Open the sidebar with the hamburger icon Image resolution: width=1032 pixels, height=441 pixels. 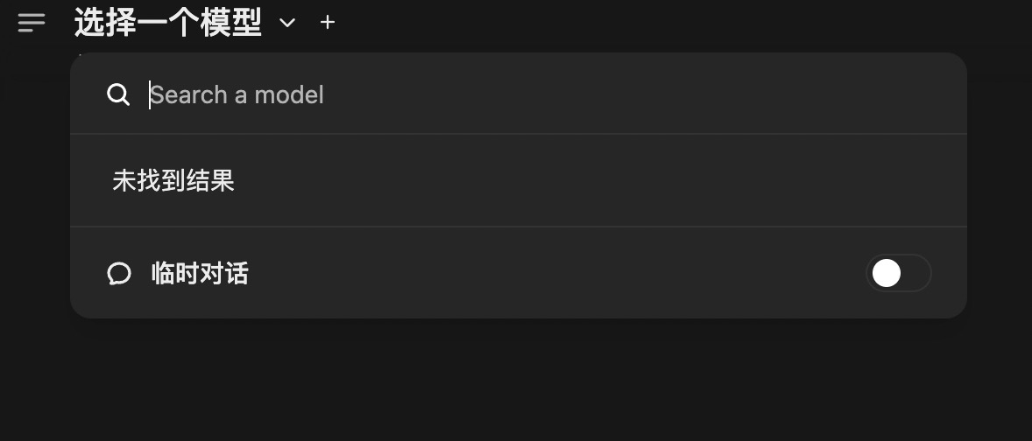point(32,23)
